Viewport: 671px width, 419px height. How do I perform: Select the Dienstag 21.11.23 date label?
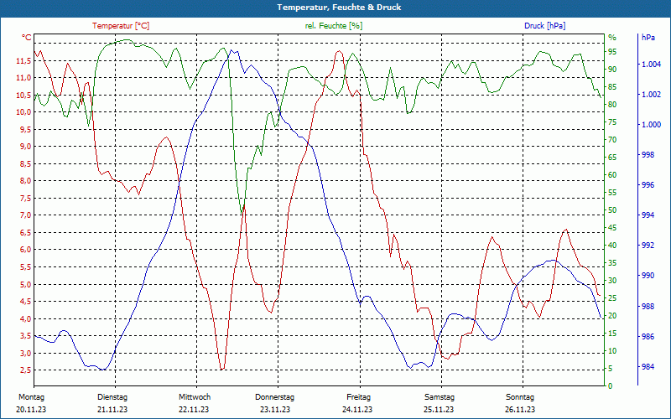tap(112, 403)
